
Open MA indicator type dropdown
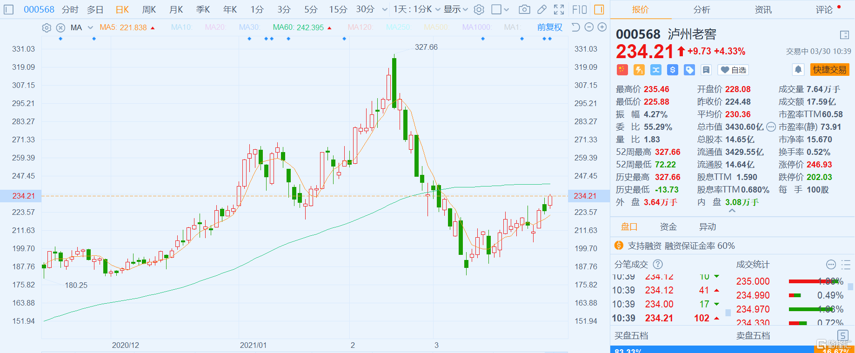click(90, 27)
